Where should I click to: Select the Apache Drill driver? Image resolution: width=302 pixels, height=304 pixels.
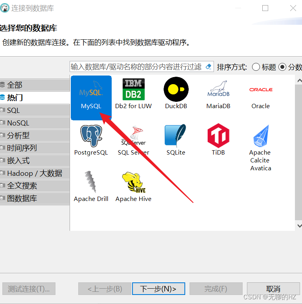tap(91, 186)
